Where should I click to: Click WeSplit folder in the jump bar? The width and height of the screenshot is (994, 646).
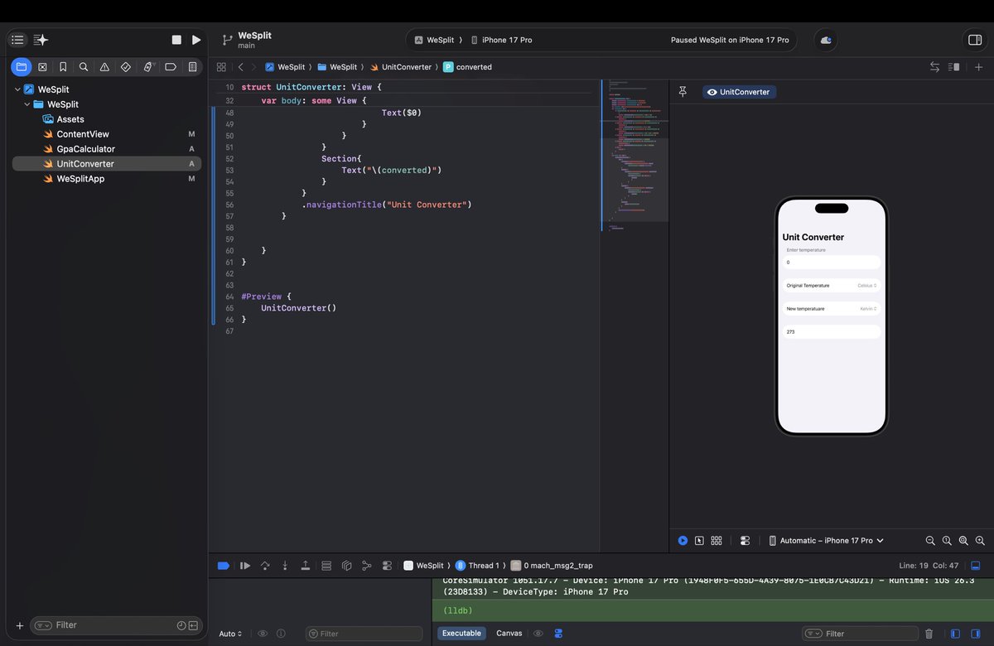[337, 67]
